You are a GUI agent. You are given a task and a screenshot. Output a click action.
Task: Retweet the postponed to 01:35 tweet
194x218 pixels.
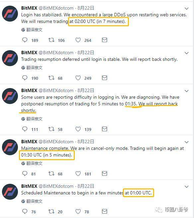(x=51, y=129)
